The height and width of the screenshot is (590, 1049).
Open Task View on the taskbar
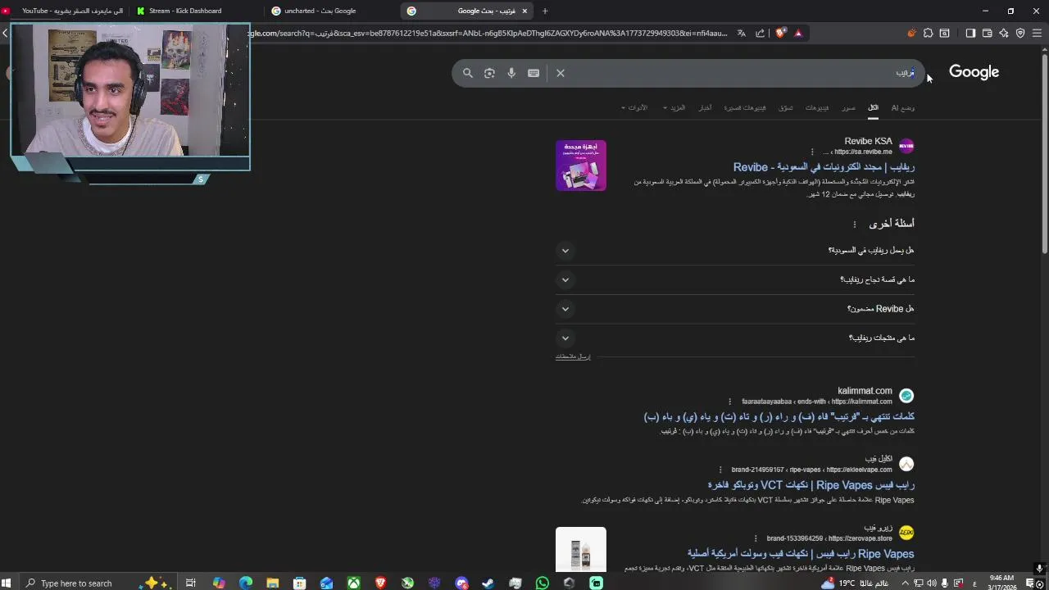tap(190, 583)
